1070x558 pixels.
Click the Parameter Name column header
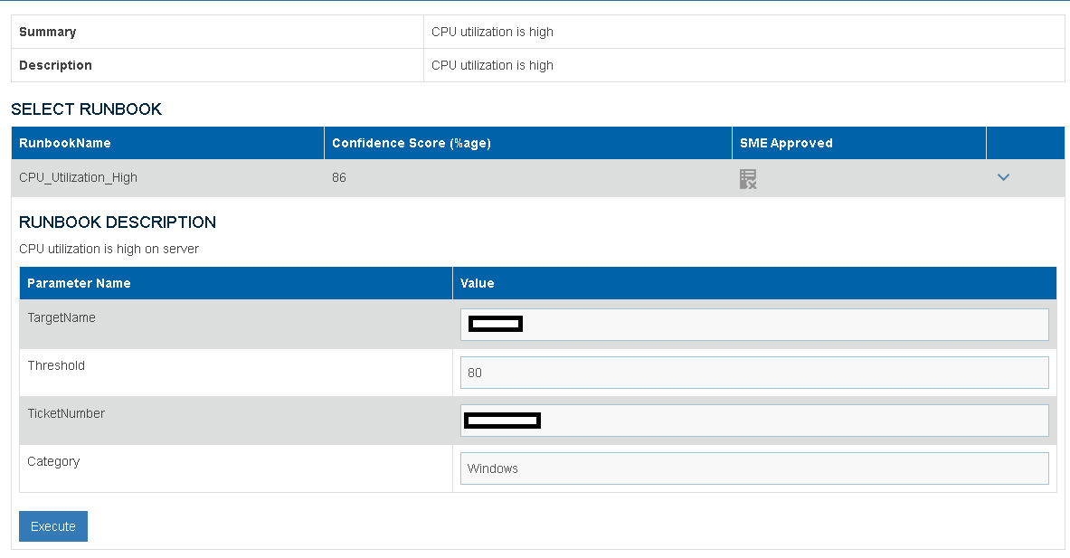[79, 283]
